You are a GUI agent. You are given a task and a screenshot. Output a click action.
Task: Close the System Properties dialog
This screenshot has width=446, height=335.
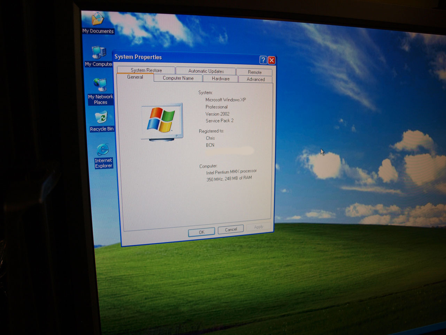pos(272,60)
